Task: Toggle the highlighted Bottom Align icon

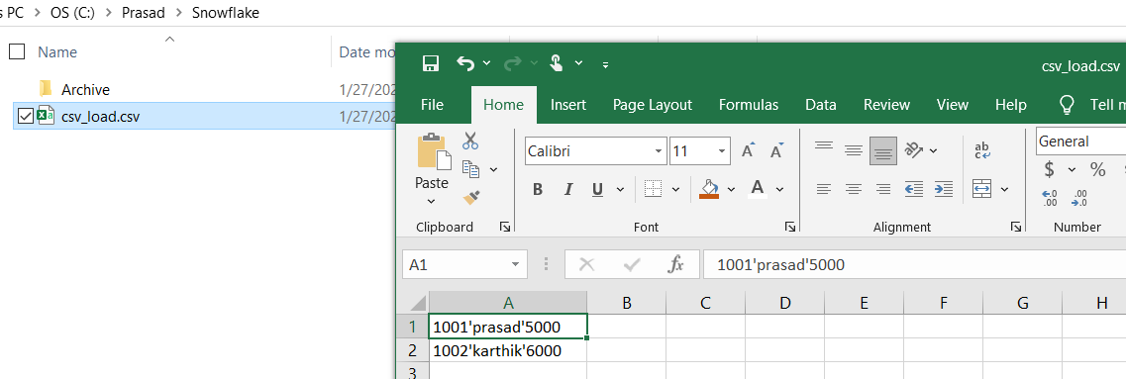Action: point(883,151)
